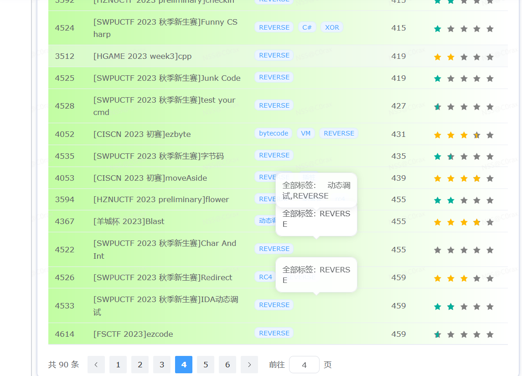522x376 pixels.
Task: Click the fourth star for moveAside challenge
Action: (476, 178)
